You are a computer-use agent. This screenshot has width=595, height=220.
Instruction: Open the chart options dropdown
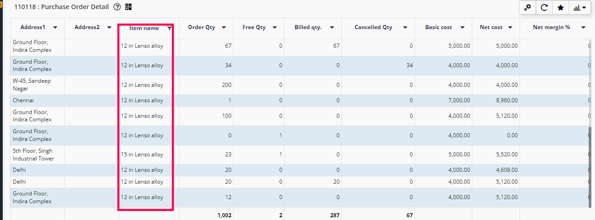click(x=579, y=8)
